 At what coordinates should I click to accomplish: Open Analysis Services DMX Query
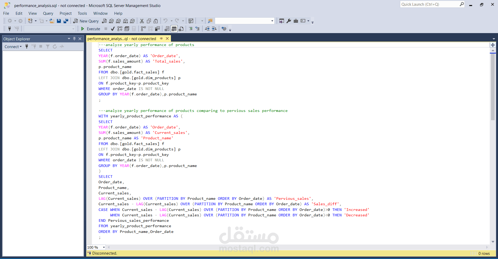click(119, 21)
